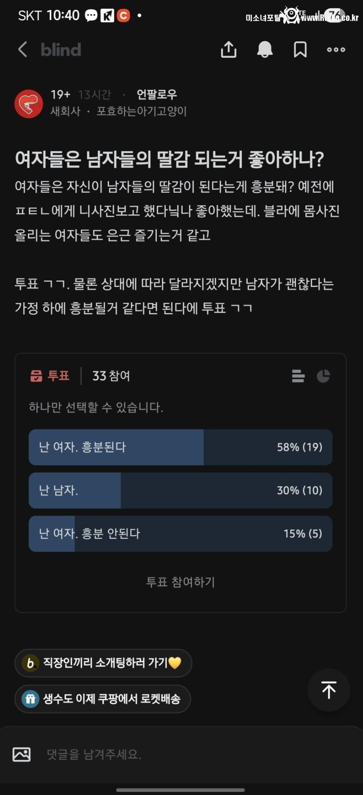Open notifications via the bell icon
The image size is (363, 795).
point(265,50)
